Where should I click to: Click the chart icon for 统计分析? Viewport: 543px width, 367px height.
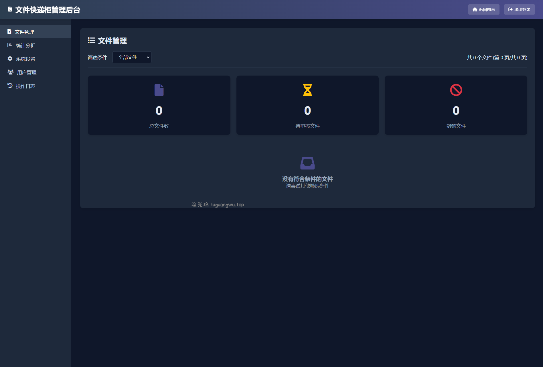click(x=10, y=45)
